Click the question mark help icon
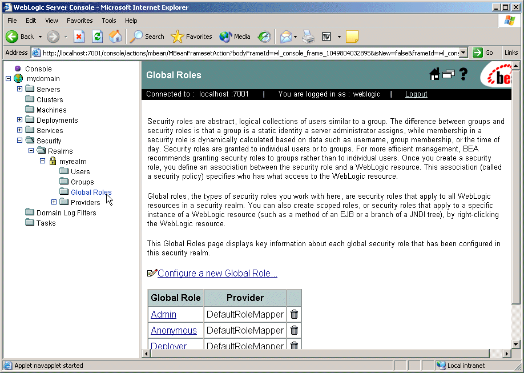 [463, 74]
